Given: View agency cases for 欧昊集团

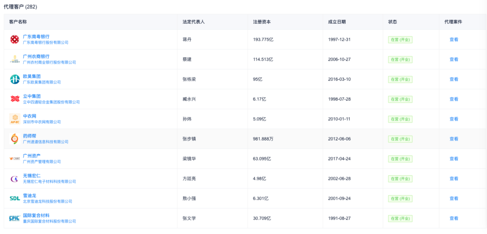Looking at the screenshot, I should [454, 79].
